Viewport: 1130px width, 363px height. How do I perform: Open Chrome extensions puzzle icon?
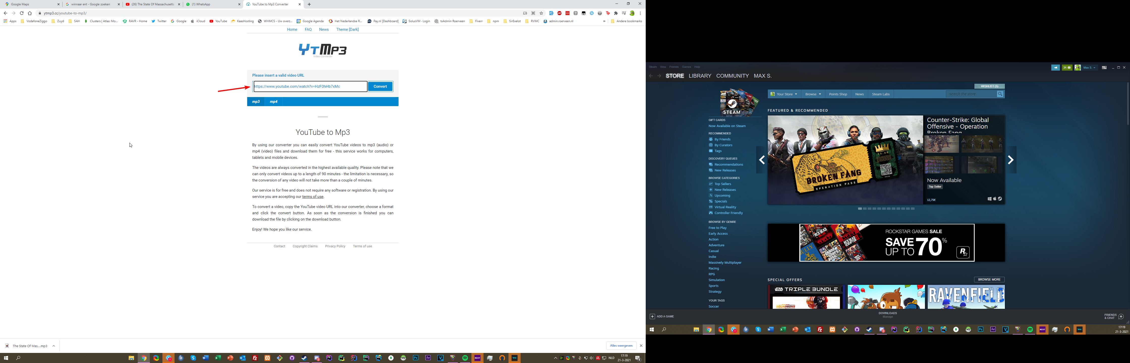616,13
